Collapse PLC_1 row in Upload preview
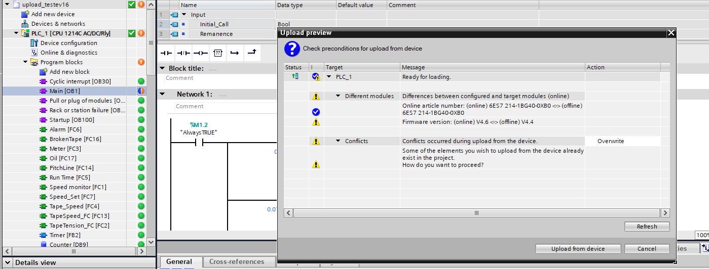This screenshot has width=709, height=269. pos(329,77)
